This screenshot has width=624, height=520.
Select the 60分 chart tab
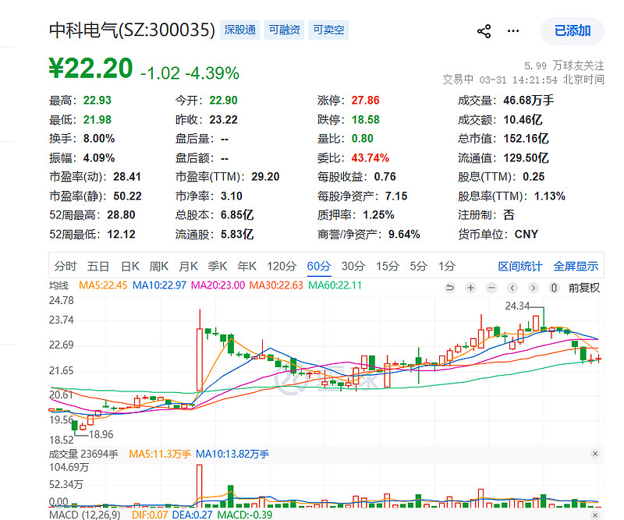319,266
